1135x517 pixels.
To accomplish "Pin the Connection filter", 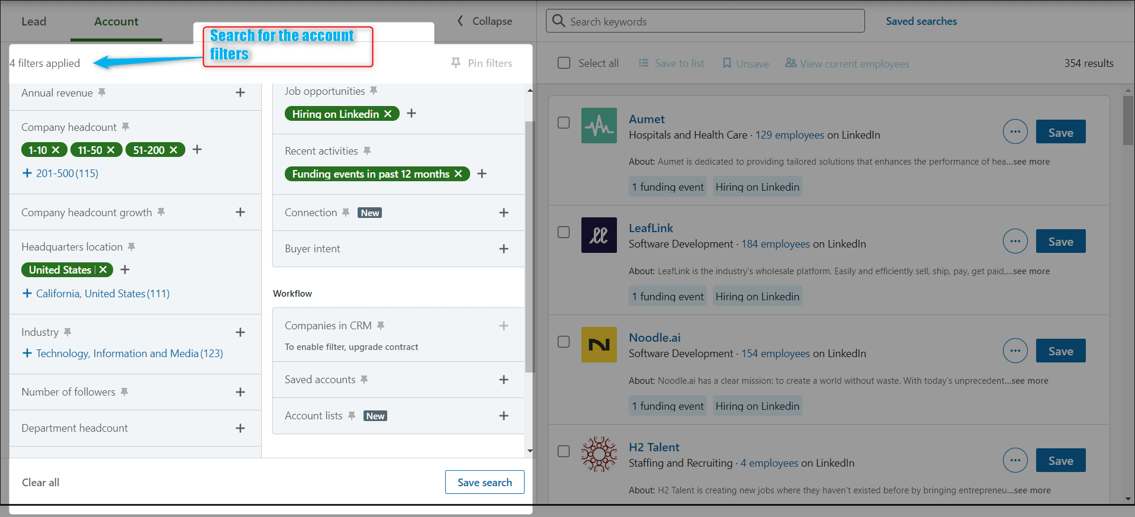I will click(x=346, y=212).
